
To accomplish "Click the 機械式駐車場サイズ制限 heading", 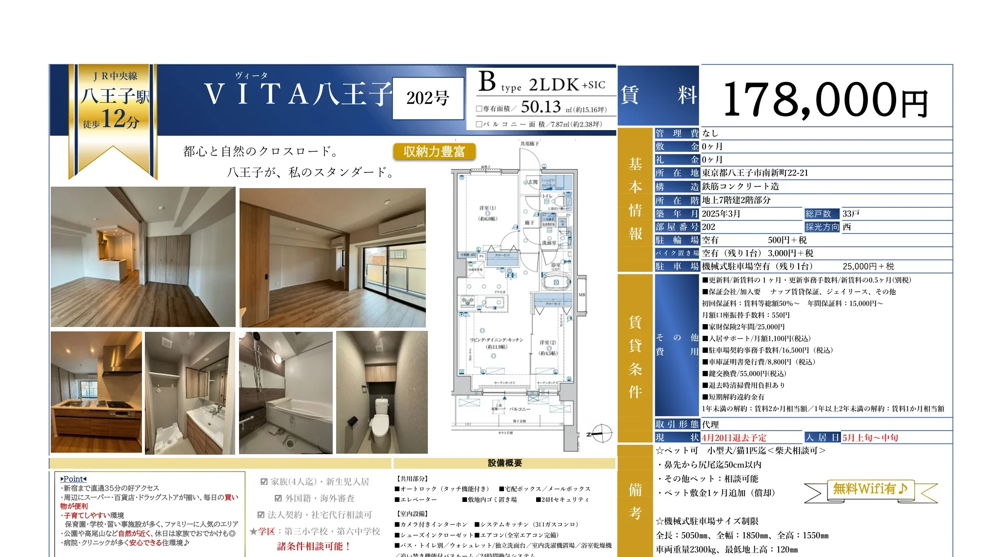I will pyautogui.click(x=707, y=521).
